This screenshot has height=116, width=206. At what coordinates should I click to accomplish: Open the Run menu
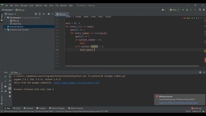[x=46, y=5]
